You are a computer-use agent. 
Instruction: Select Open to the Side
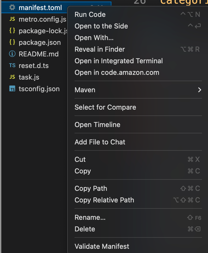(101, 26)
